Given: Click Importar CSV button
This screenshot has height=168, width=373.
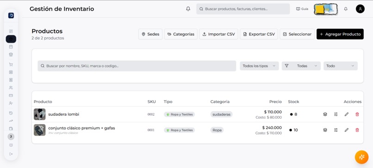Looking at the screenshot, I should pyautogui.click(x=218, y=34).
